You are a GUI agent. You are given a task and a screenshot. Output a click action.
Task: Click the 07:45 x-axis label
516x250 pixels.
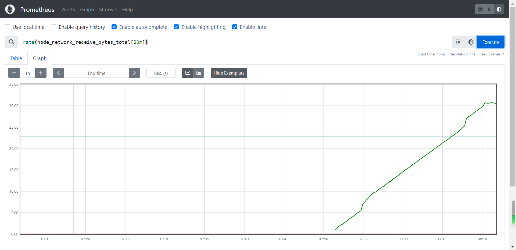coord(284,239)
